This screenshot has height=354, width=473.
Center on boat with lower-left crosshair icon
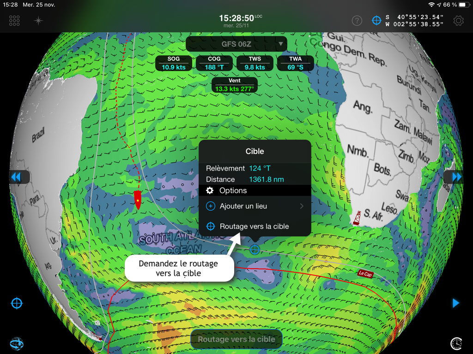[17, 303]
